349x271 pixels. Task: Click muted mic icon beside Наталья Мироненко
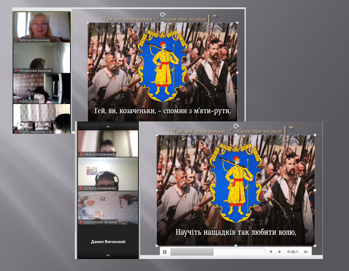[16, 40]
